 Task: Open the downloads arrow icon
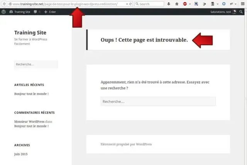pos(169,4)
